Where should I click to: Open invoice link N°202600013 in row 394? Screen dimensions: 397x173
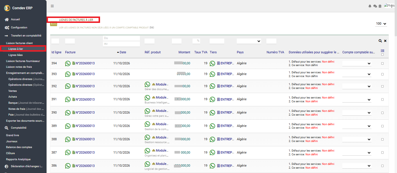click(x=85, y=63)
